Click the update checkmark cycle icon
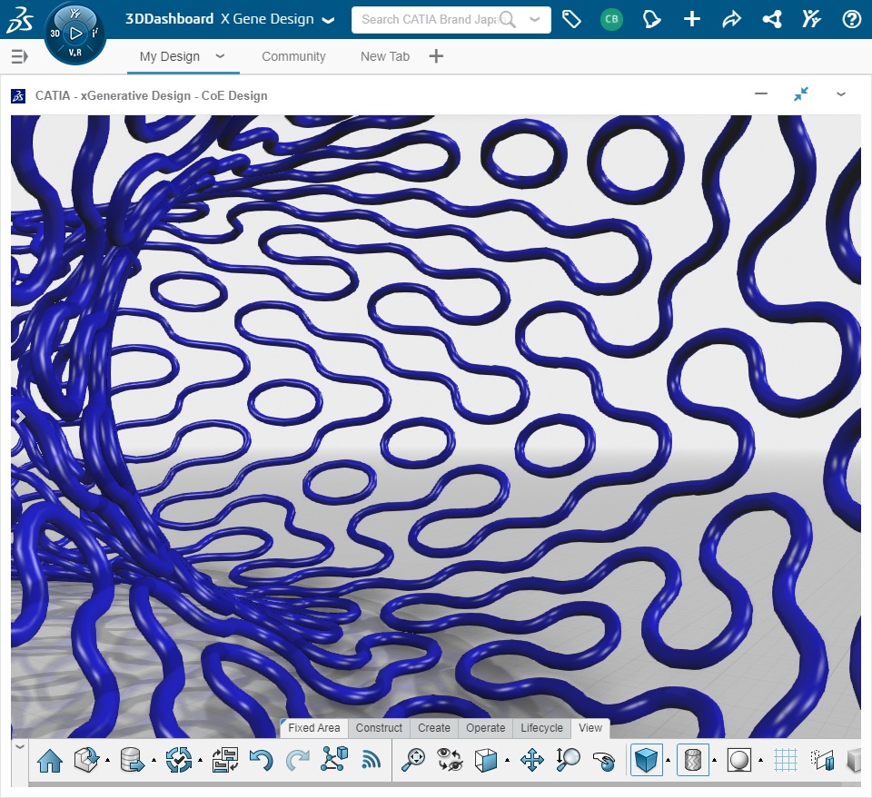The image size is (872, 798). click(179, 760)
